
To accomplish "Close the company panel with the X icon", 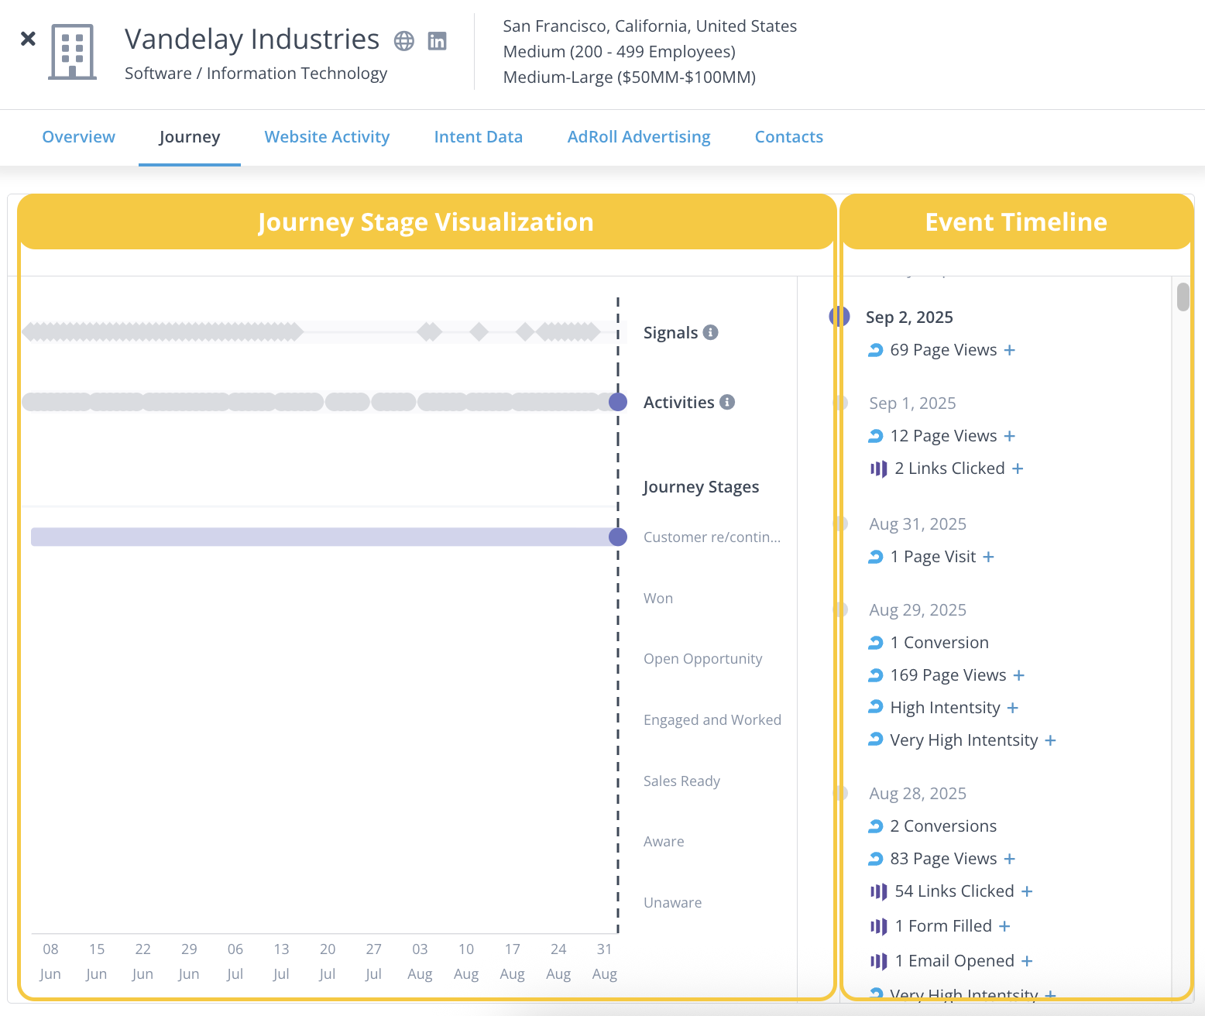I will (28, 39).
